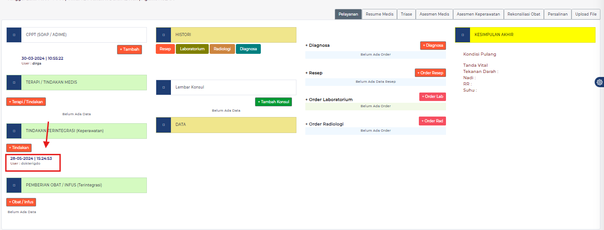Open the 28-05-2024 15:24:53 tindakan entry

[31, 158]
